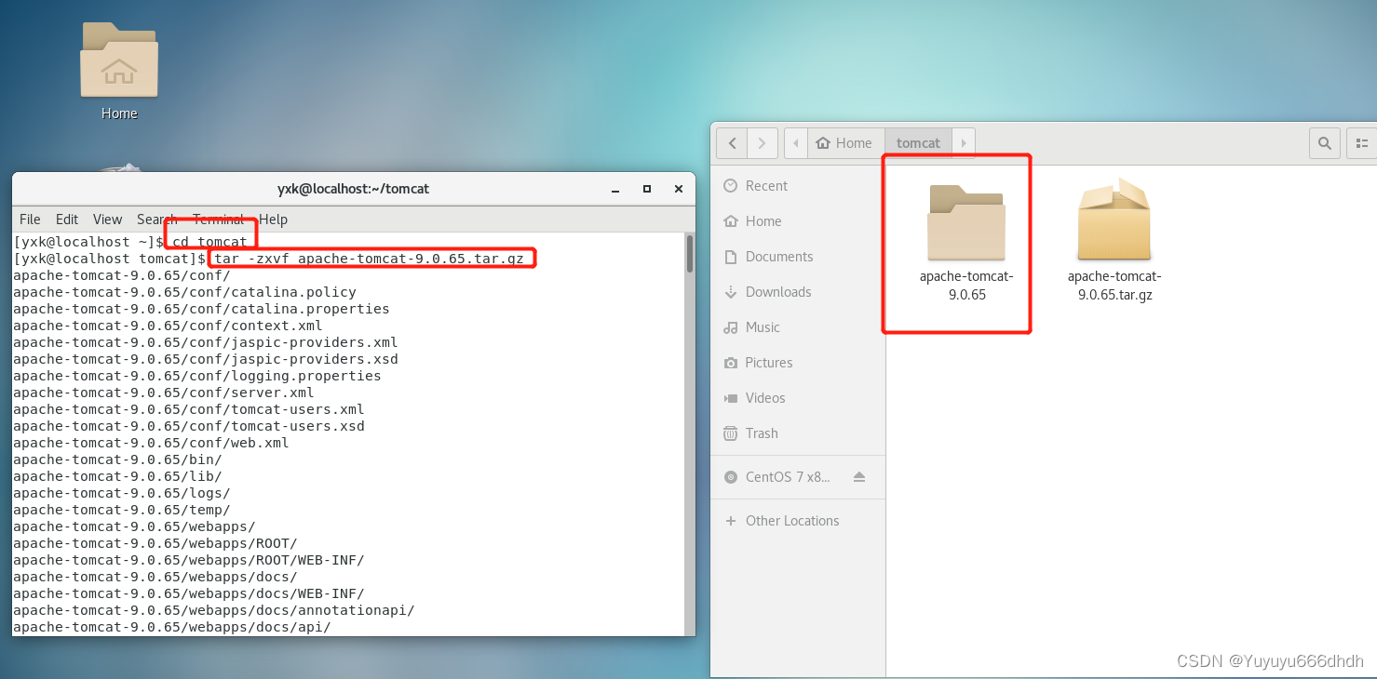The width and height of the screenshot is (1377, 679).
Task: Switch to list view layout
Action: click(x=1361, y=142)
